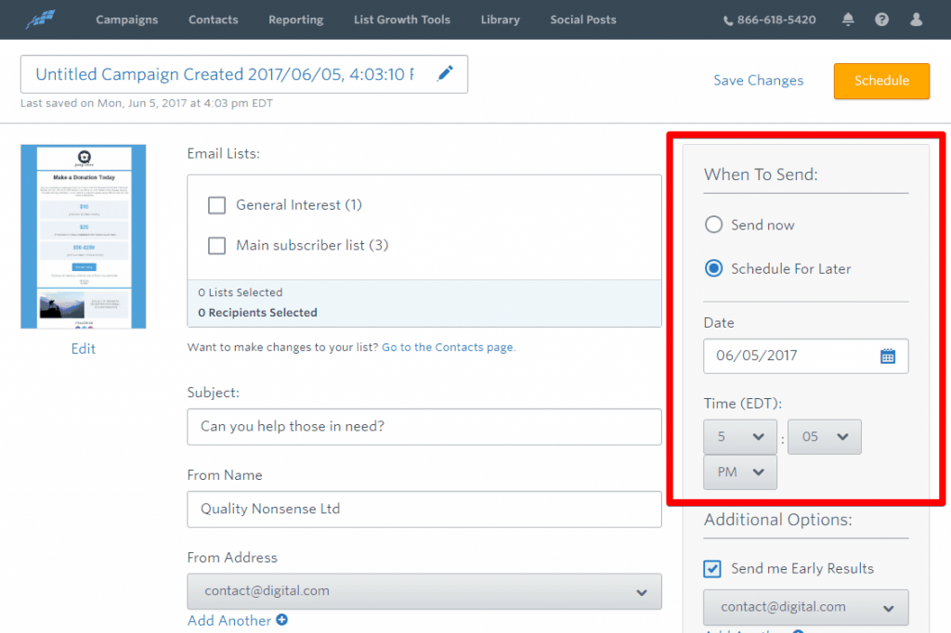The height and width of the screenshot is (633, 951).
Task: Uncheck Send me Early Results
Action: pyautogui.click(x=713, y=569)
